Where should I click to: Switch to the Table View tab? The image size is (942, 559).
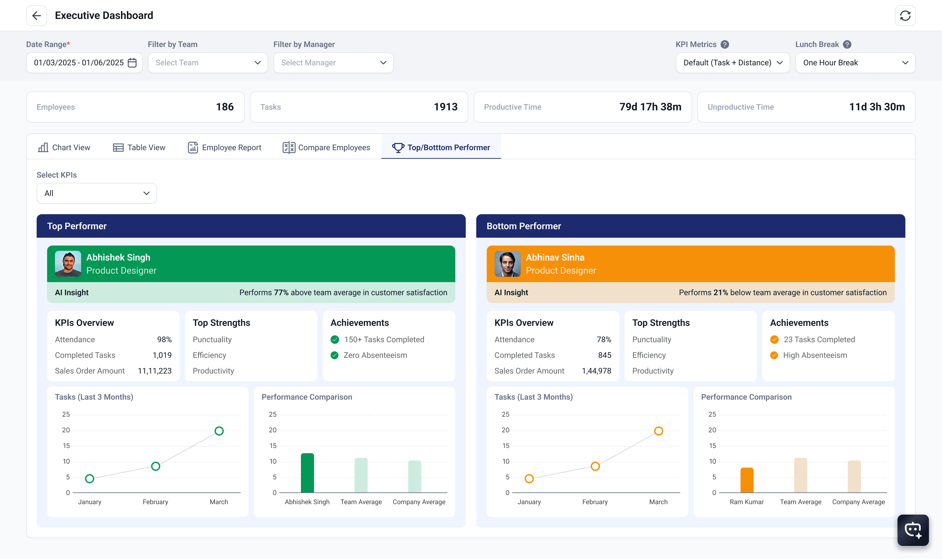point(139,147)
